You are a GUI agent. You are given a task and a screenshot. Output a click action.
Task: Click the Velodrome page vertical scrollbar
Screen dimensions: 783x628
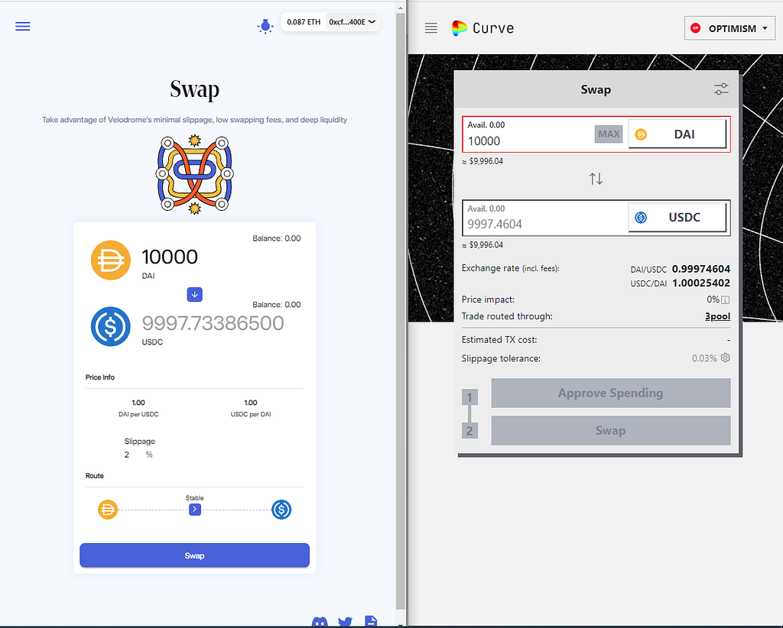click(401, 309)
